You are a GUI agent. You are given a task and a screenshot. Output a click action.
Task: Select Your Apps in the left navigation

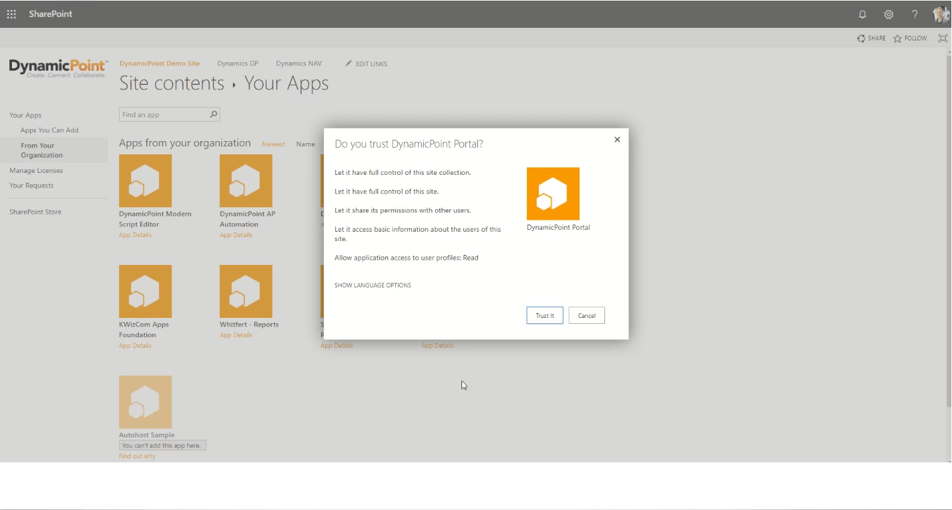25,115
